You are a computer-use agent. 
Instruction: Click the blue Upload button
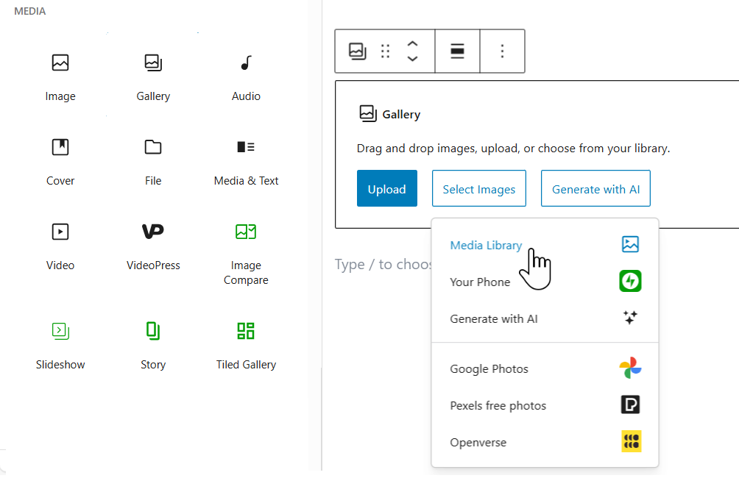[386, 189]
